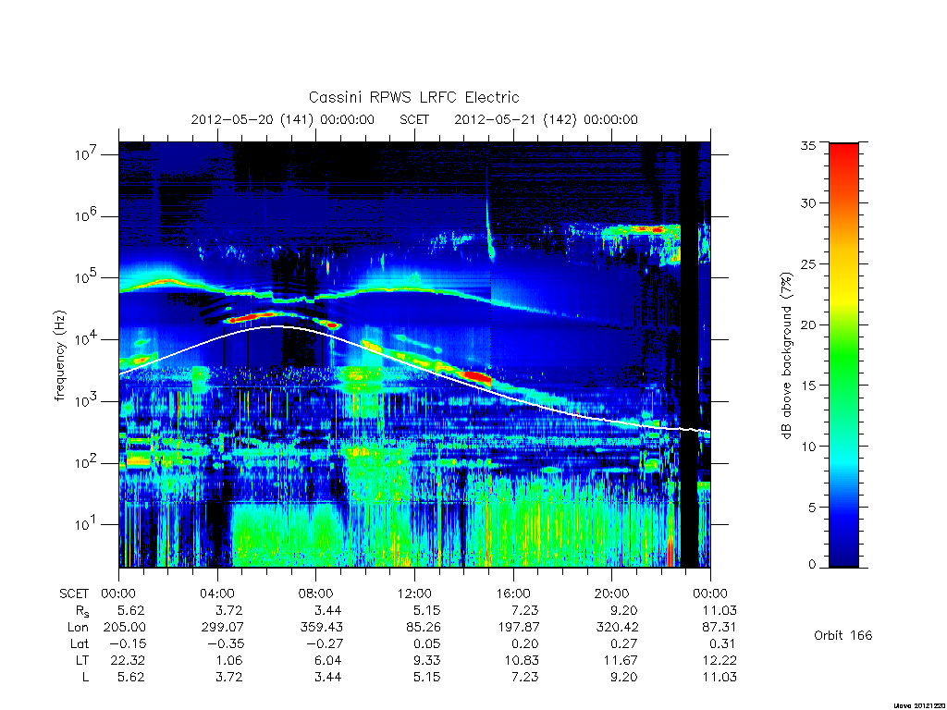Click the colorbar tick label '25'
The width and height of the screenshot is (947, 710).
coord(808,263)
